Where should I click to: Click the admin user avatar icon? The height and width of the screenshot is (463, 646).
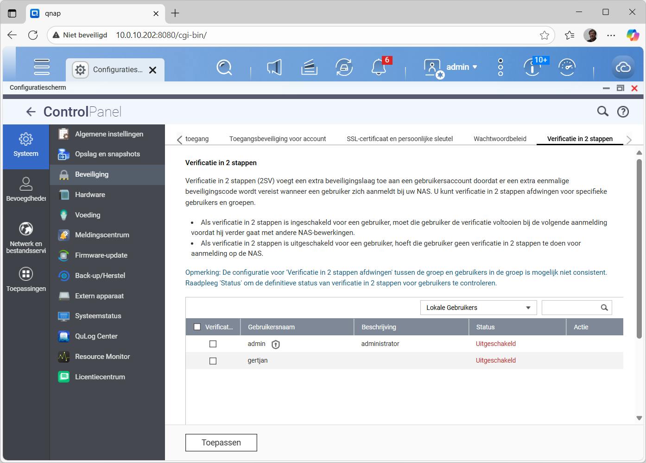tap(433, 68)
